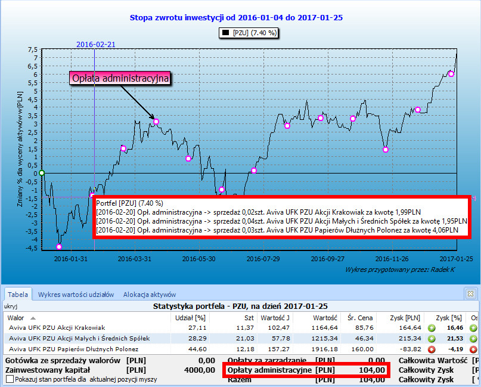
Task: Click the Opłata administracyjna annotation label
Action: [x=120, y=79]
